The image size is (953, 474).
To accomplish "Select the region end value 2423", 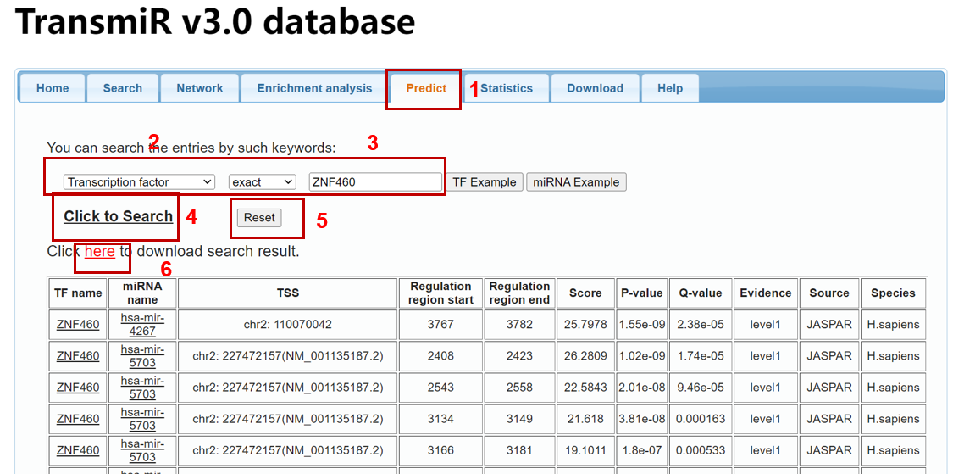I will tap(519, 356).
